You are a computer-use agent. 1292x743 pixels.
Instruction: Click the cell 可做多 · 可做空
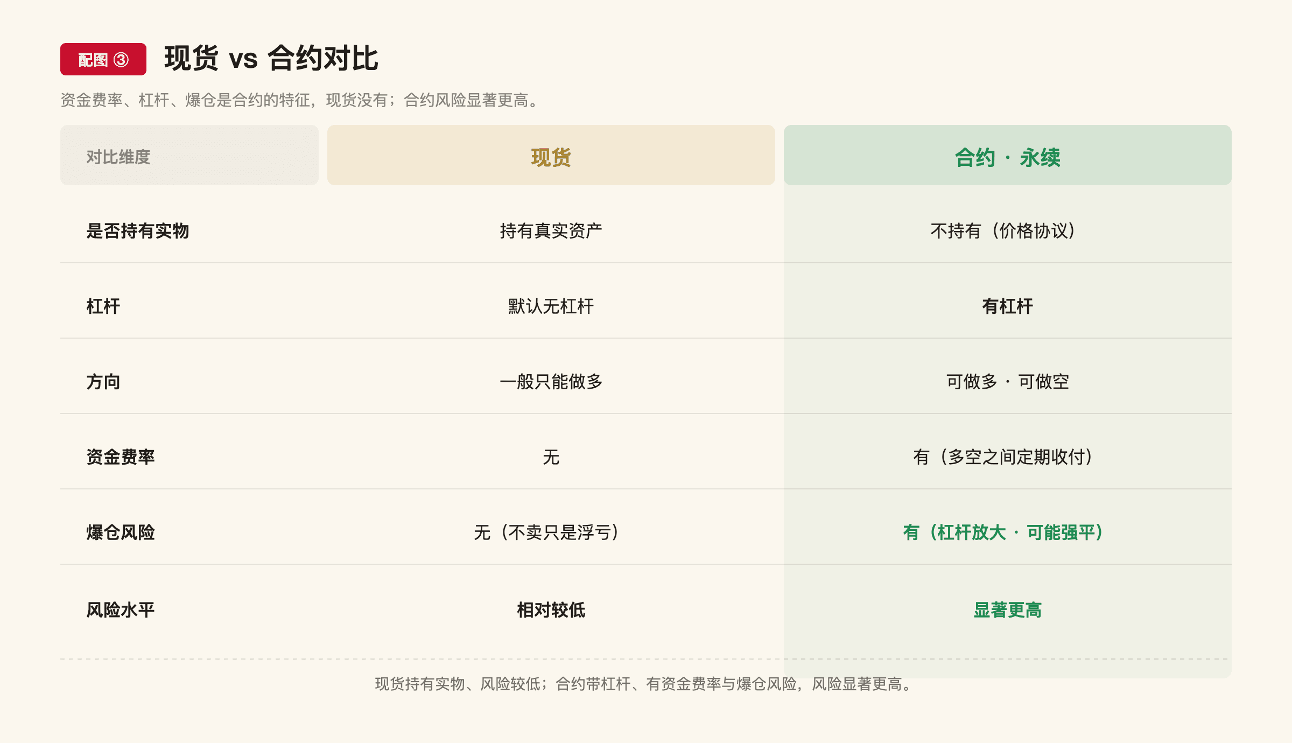point(1008,382)
